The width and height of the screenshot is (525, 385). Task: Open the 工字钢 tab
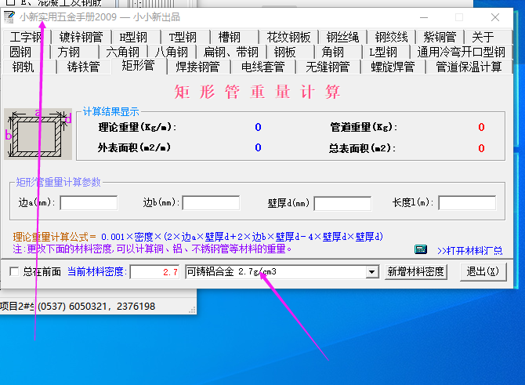pyautogui.click(x=26, y=37)
